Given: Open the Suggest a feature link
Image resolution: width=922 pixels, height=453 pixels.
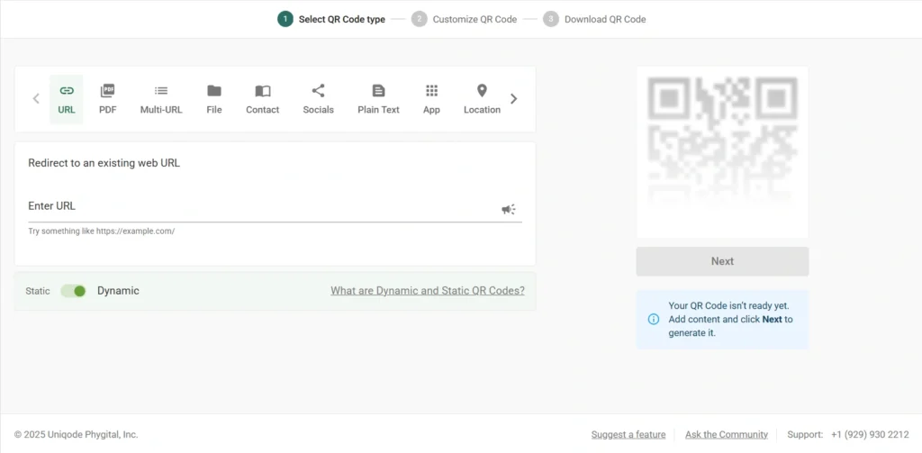Looking at the screenshot, I should click(x=628, y=435).
